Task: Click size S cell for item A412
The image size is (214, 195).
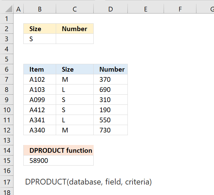Action: pyautogui.click(x=75, y=110)
